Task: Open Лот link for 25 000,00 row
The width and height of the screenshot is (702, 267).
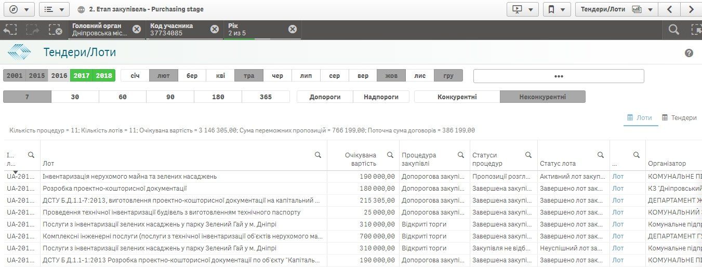Action: (x=618, y=212)
